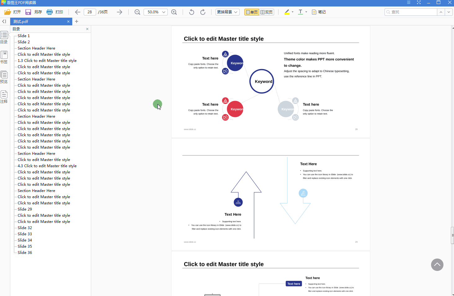Switch to the 测试.pdf document tab

[x=41, y=22]
